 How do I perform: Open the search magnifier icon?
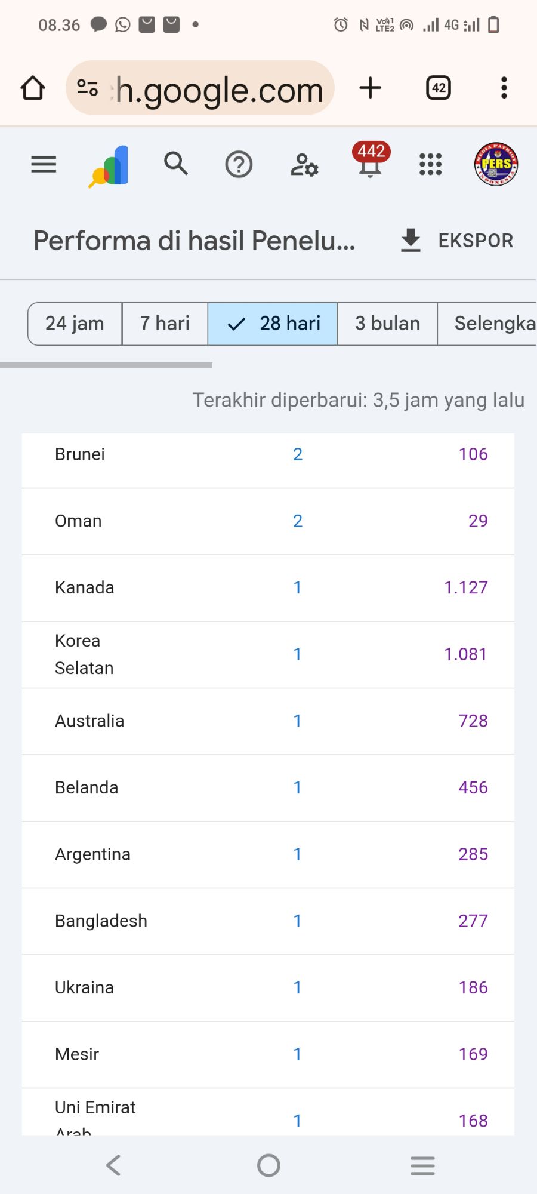[x=176, y=164]
